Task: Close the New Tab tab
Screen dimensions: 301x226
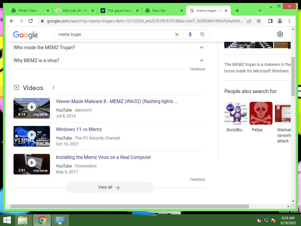Action: (x=182, y=11)
